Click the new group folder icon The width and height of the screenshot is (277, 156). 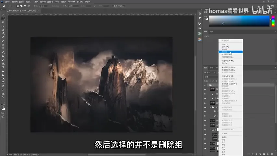point(264,154)
